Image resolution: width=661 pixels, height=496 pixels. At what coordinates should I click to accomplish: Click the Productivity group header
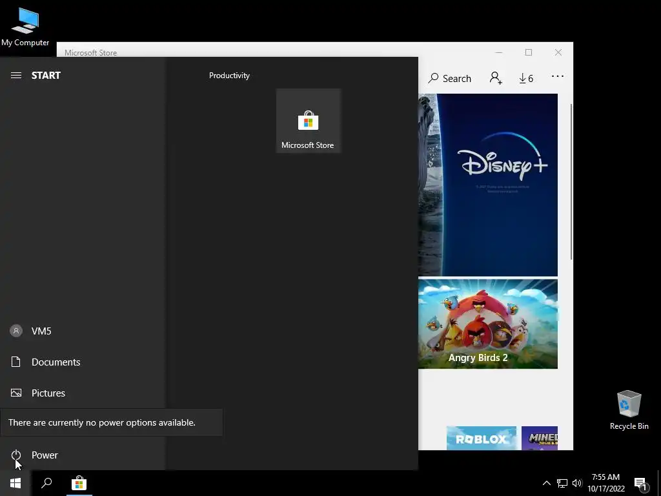pyautogui.click(x=229, y=76)
